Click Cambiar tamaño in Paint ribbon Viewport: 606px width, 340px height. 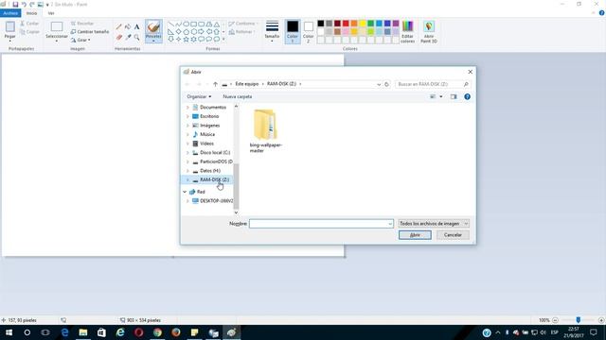coord(90,31)
